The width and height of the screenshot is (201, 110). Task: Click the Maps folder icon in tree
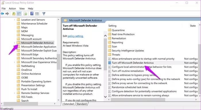pos(18,27)
